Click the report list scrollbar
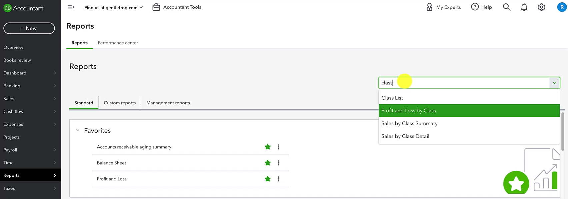 (563, 131)
